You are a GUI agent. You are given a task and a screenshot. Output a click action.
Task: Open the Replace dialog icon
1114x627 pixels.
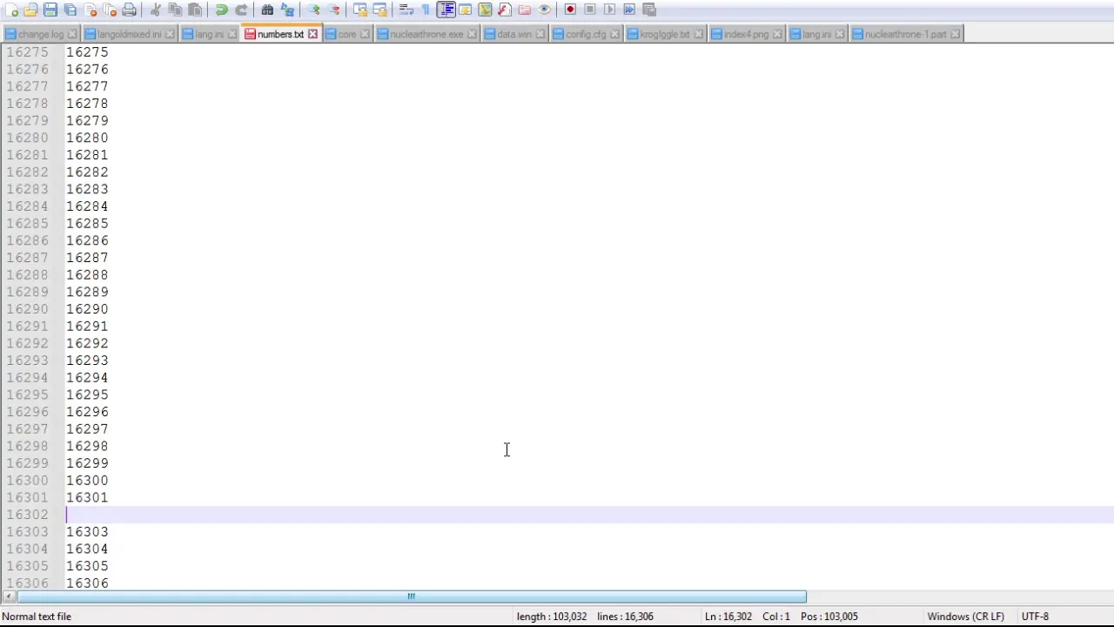click(287, 10)
